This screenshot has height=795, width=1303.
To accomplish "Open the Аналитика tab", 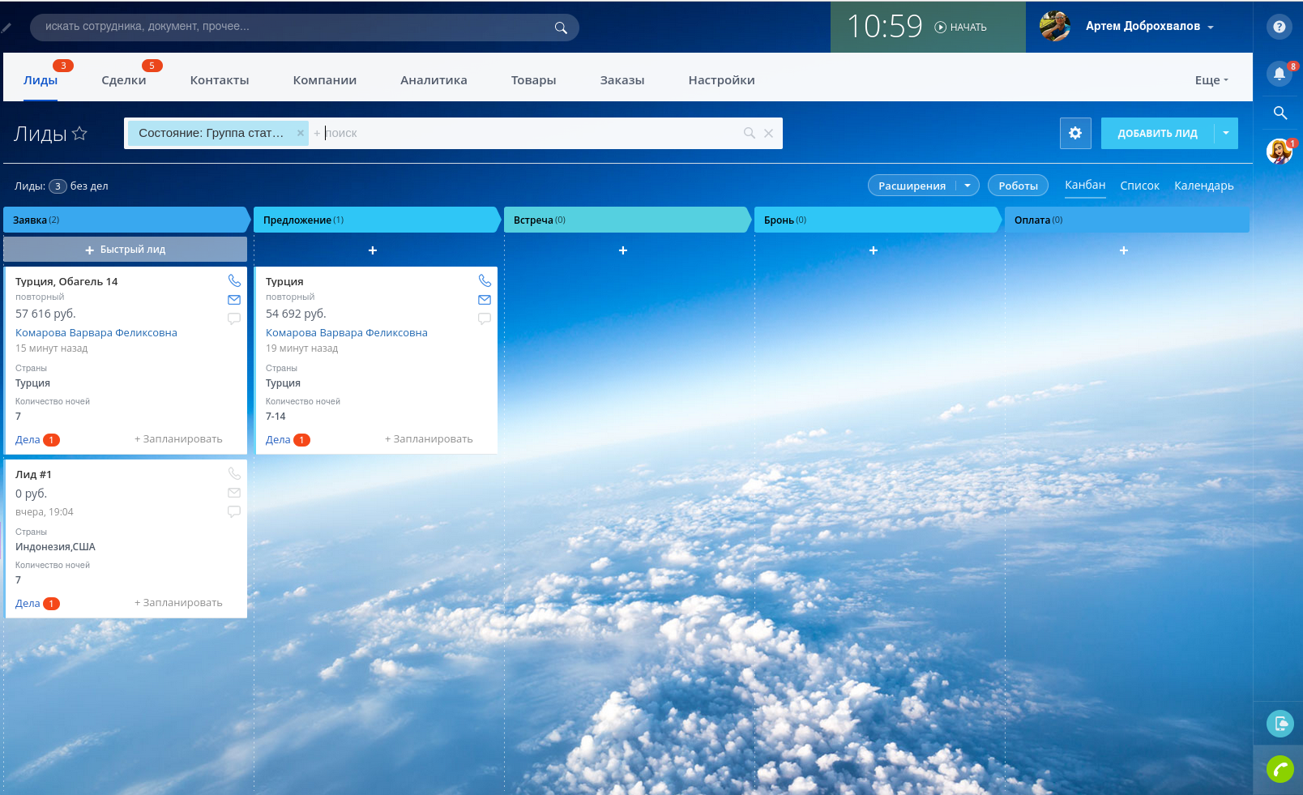I will tap(434, 80).
